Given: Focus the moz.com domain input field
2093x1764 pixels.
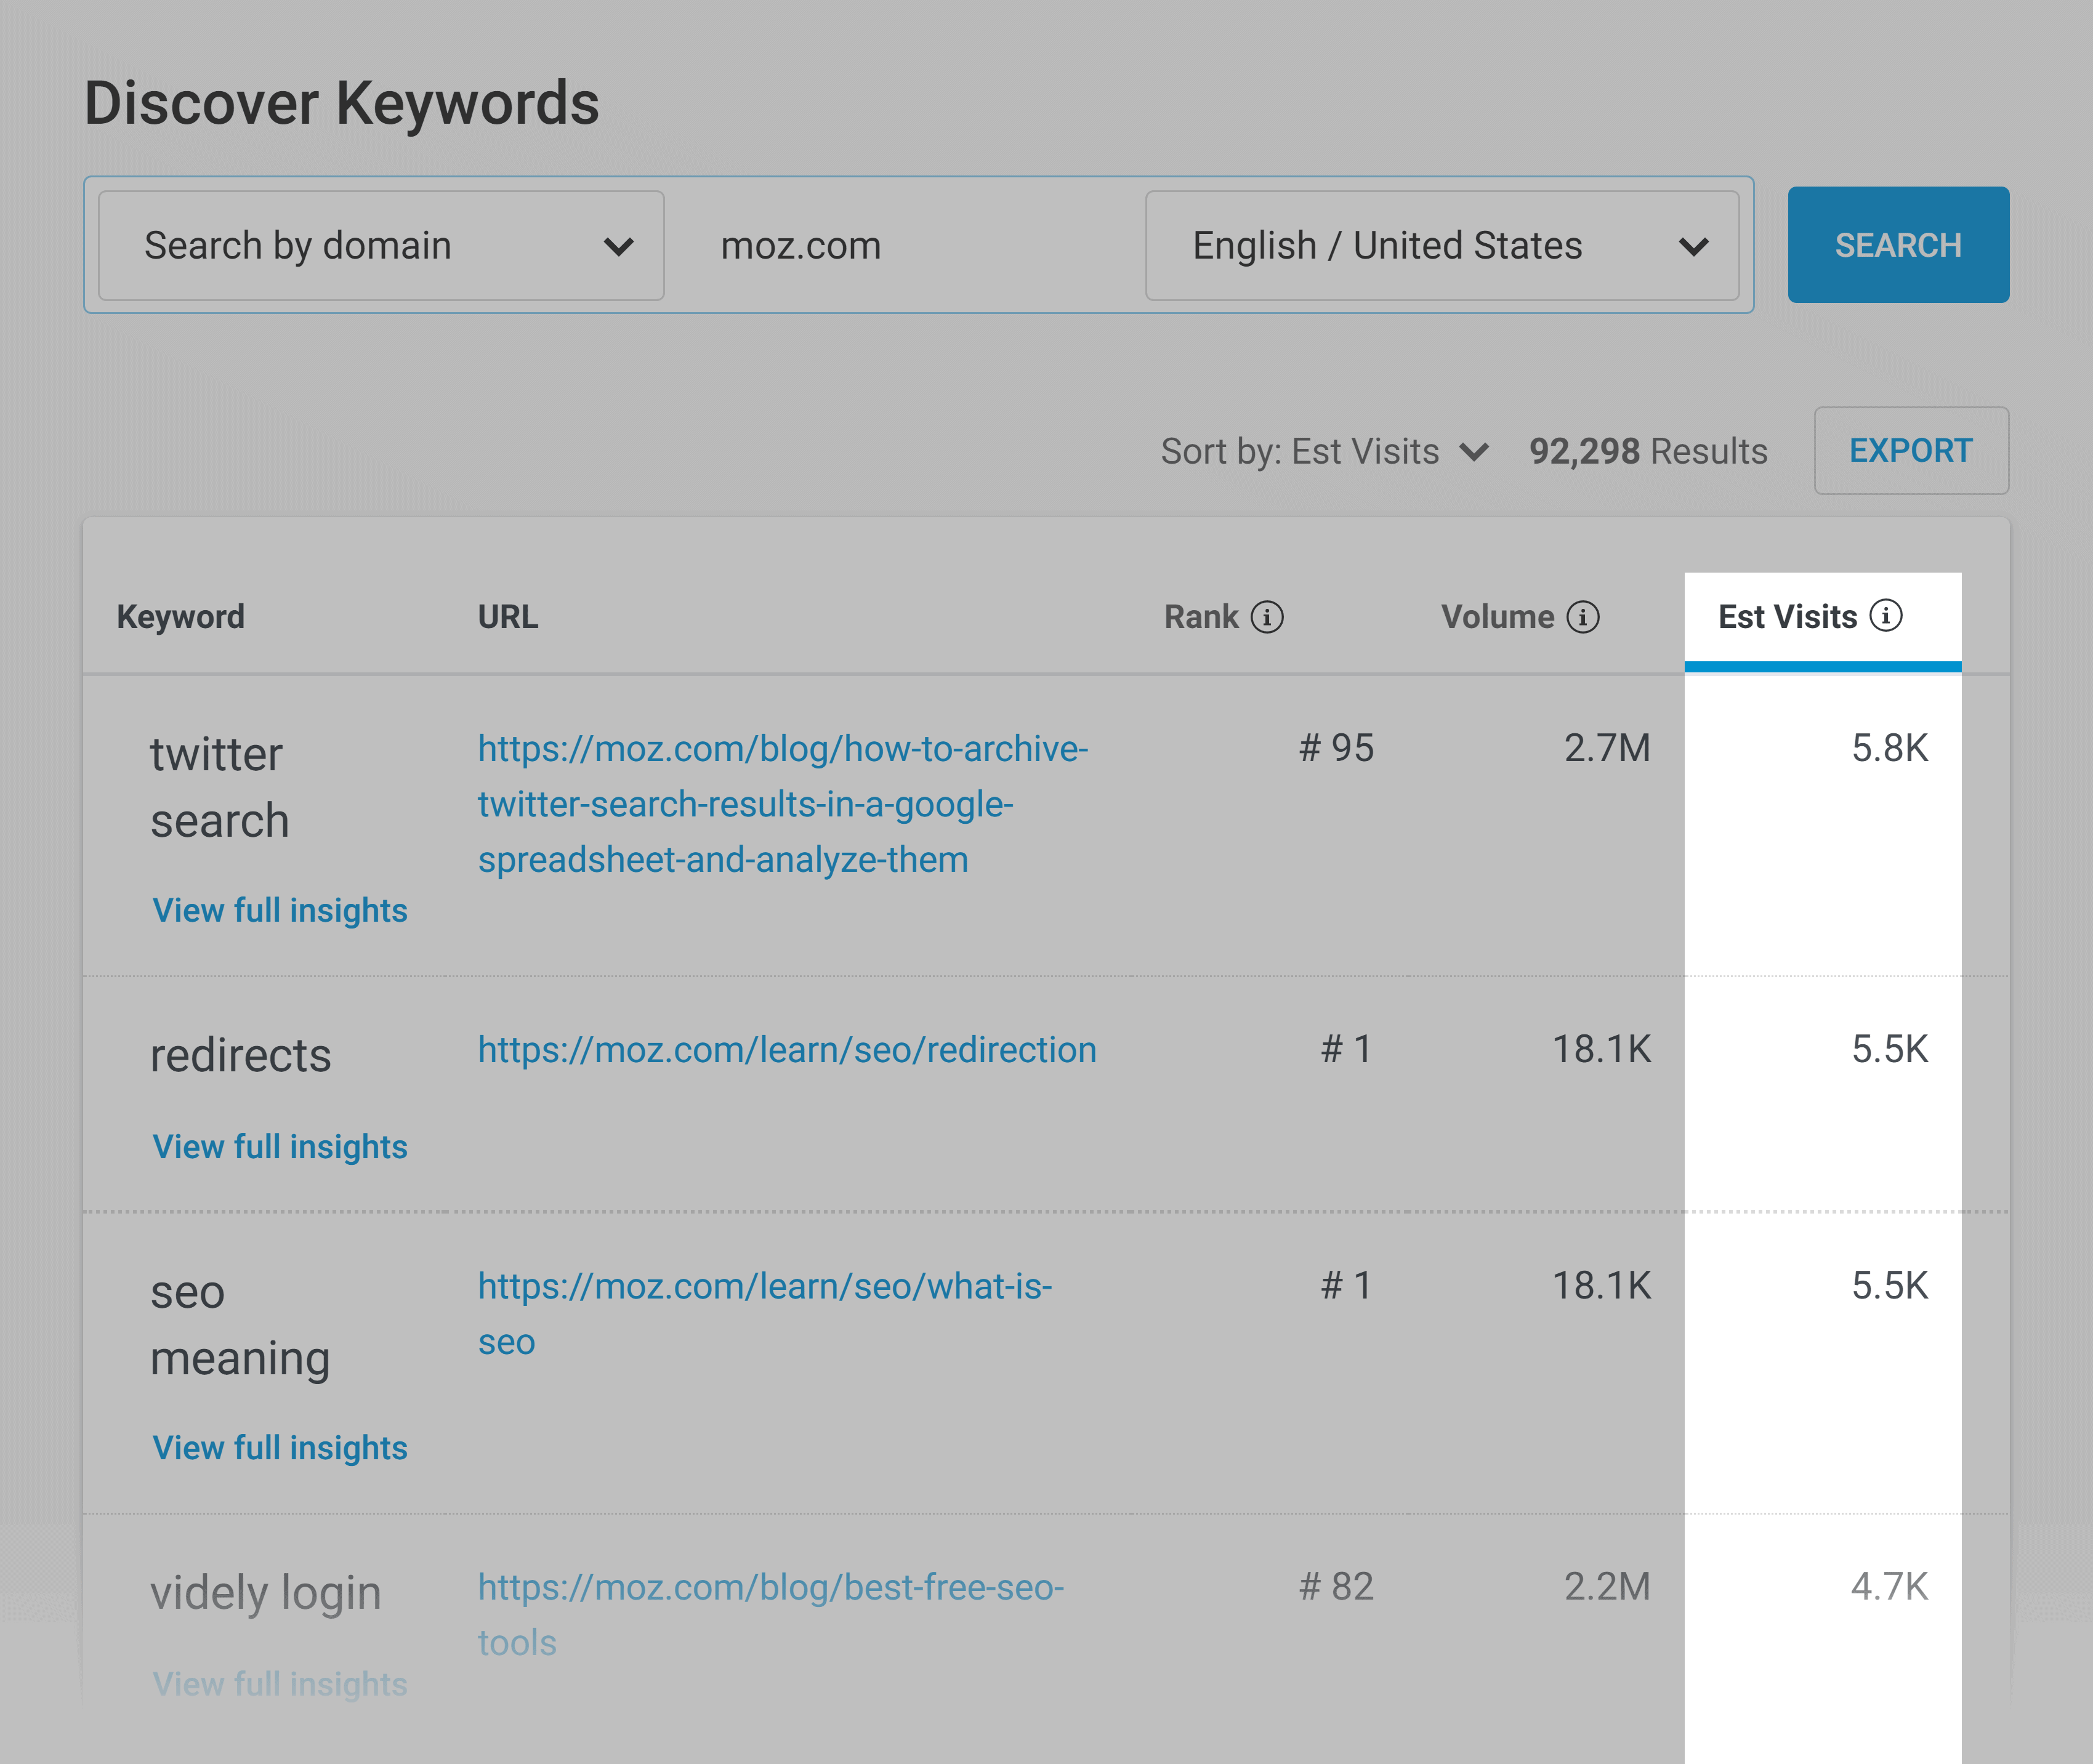Looking at the screenshot, I should (x=904, y=246).
